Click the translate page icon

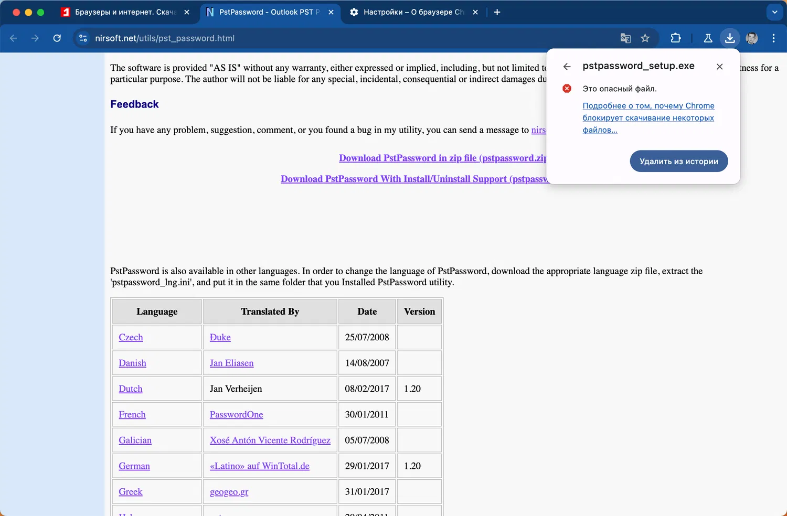tap(625, 38)
